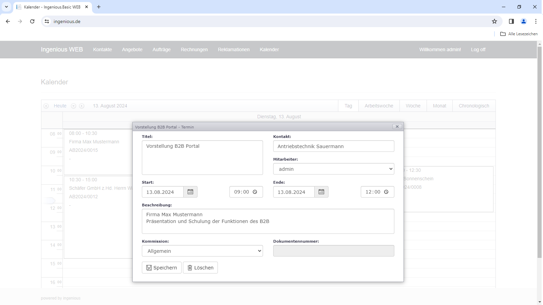This screenshot has width=543, height=305.
Task: Open Alle Lesezeichen bookmarks folder
Action: click(x=519, y=34)
